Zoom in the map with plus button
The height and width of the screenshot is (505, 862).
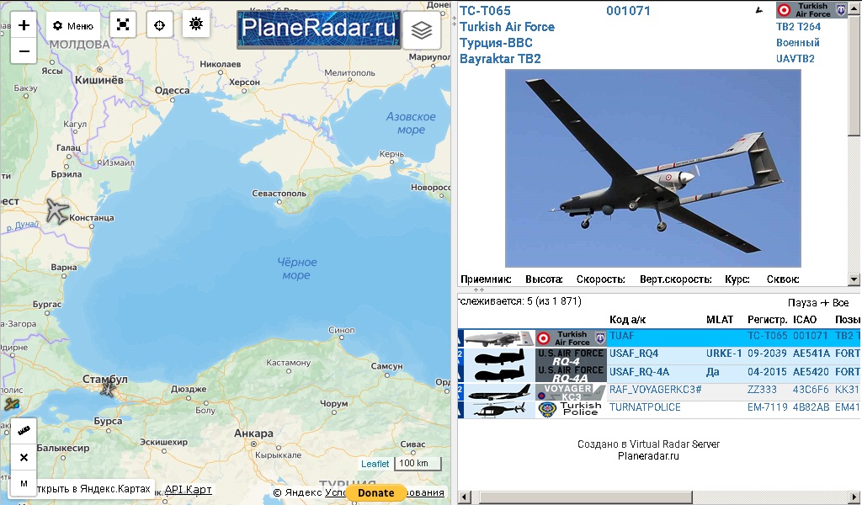[x=24, y=25]
